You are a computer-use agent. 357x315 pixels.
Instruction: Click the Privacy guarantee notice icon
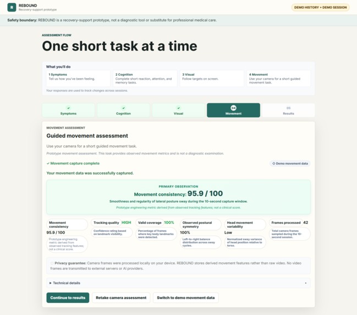pyautogui.click(x=52, y=263)
